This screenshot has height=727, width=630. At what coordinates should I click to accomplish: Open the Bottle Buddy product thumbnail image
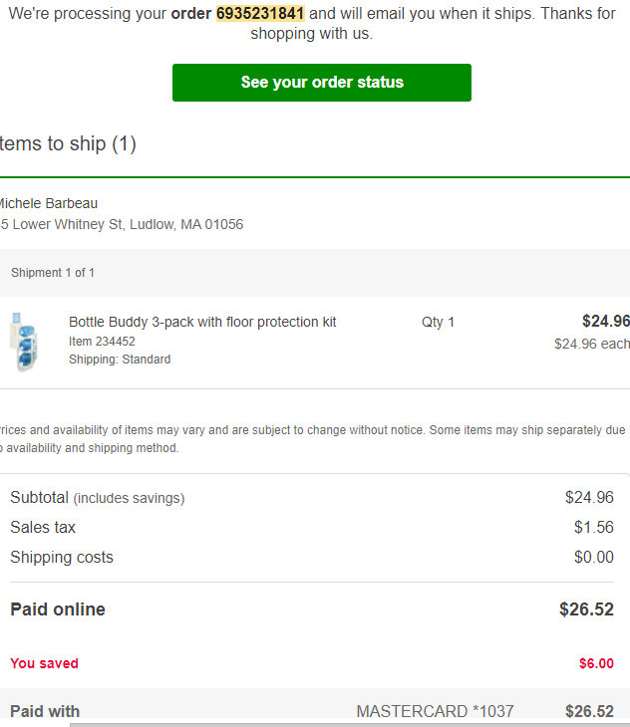[23, 342]
